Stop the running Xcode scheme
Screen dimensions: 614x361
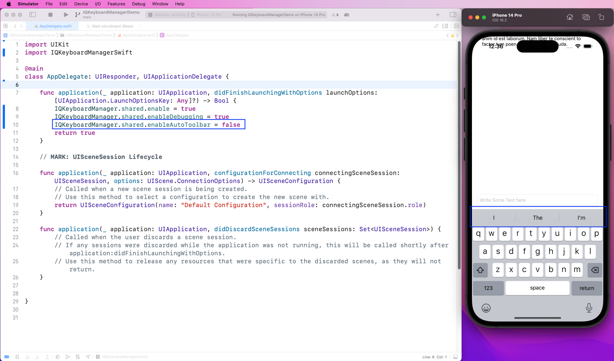coord(50,15)
